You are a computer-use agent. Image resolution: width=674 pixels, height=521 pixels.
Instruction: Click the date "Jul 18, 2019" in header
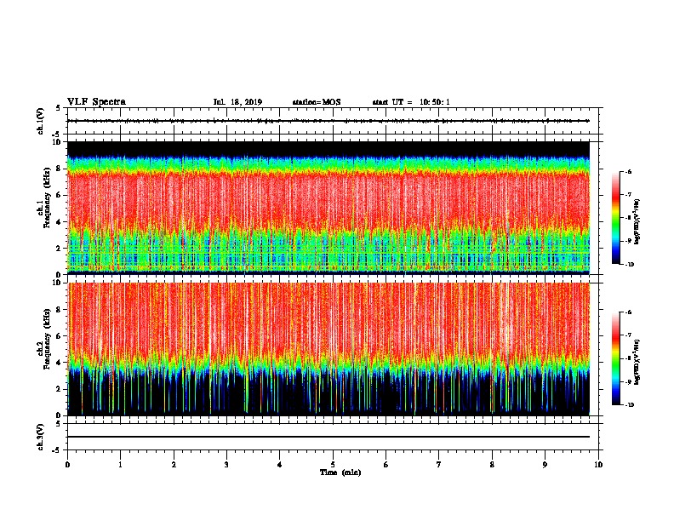pyautogui.click(x=237, y=102)
